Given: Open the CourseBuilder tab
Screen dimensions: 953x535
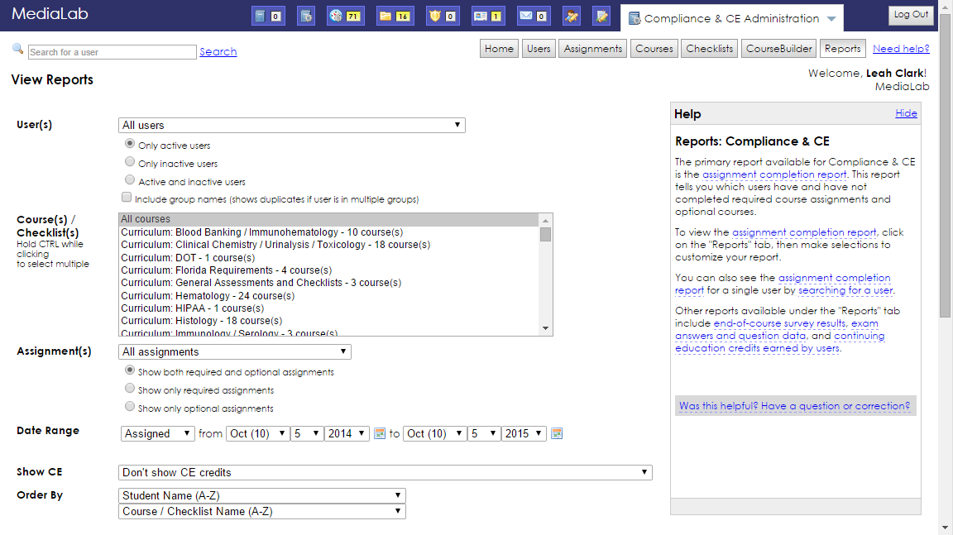Looking at the screenshot, I should (778, 49).
